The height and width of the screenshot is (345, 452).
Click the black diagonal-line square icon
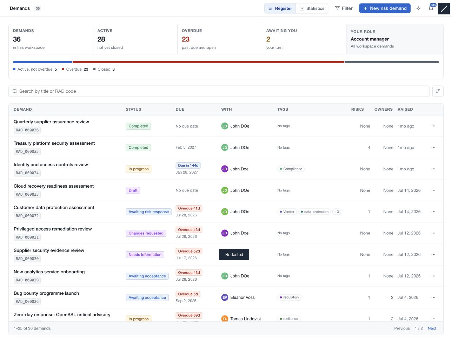coord(444,8)
